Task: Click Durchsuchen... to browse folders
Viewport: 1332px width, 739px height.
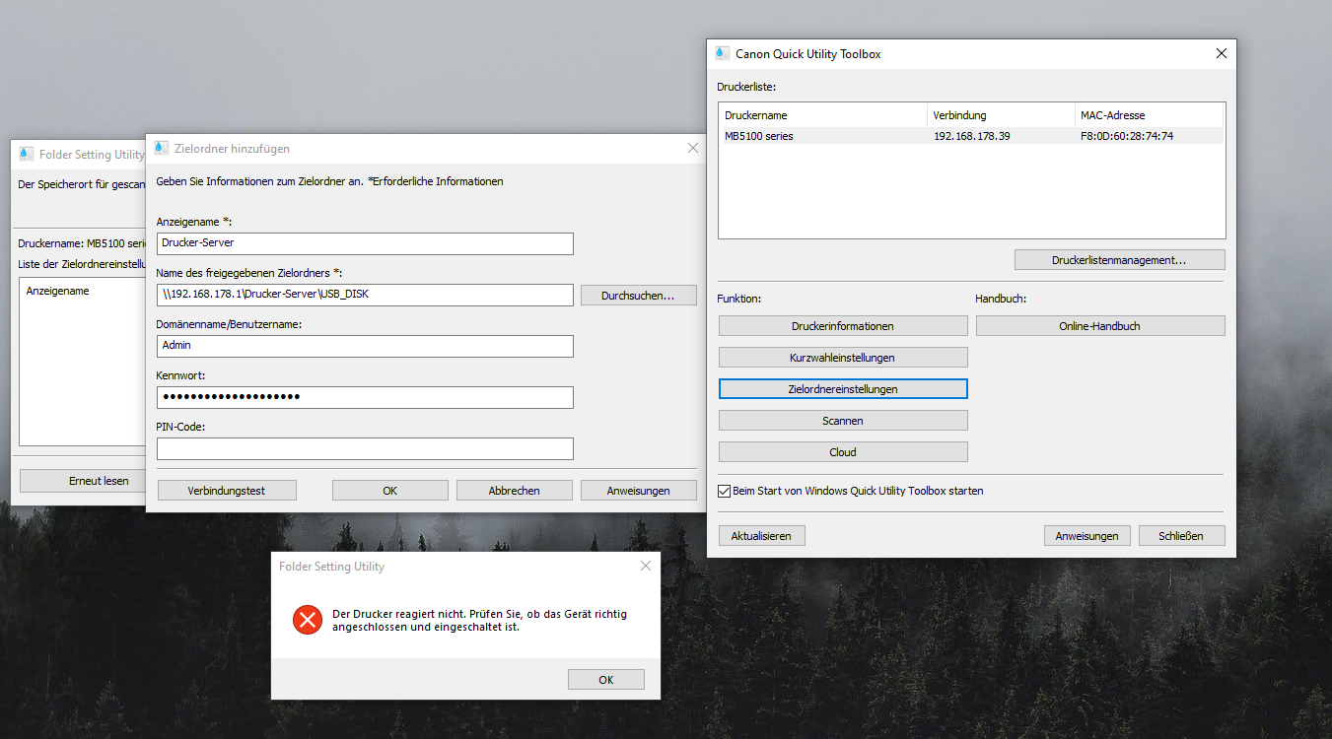Action: point(637,296)
